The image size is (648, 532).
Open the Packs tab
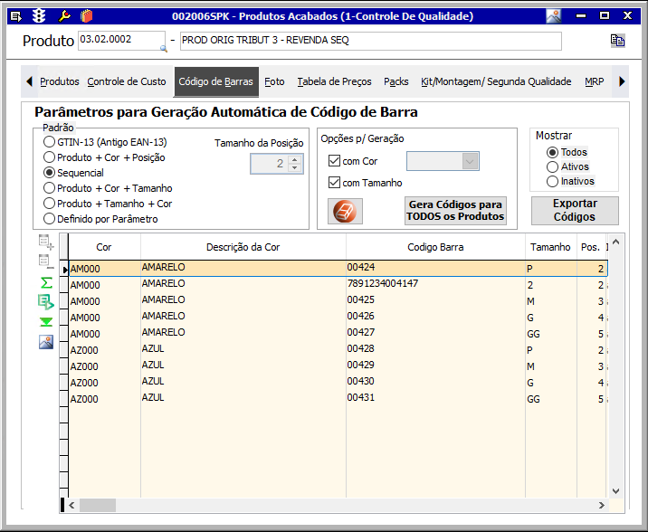(x=395, y=81)
